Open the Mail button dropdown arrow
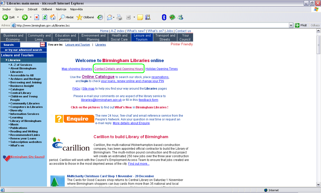Screen dimensions: 321x193 (x=114, y=17)
